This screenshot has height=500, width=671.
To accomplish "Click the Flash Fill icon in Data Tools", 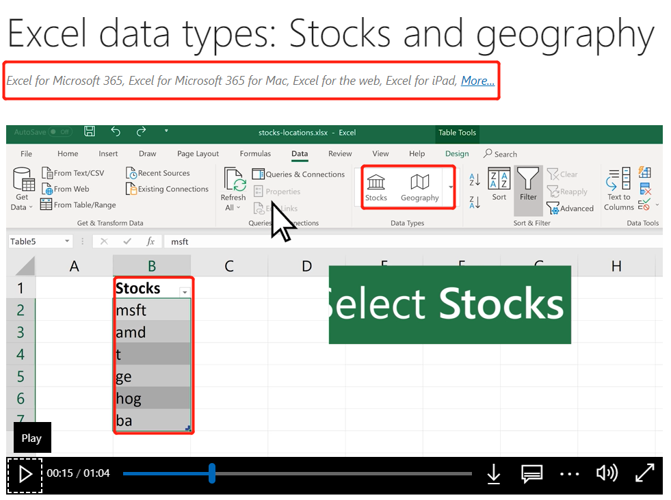I will (x=645, y=172).
